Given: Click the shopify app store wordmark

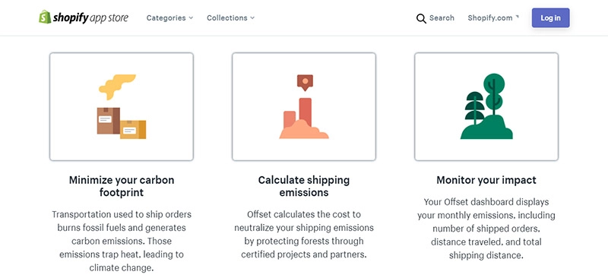Looking at the screenshot, I should [x=90, y=17].
